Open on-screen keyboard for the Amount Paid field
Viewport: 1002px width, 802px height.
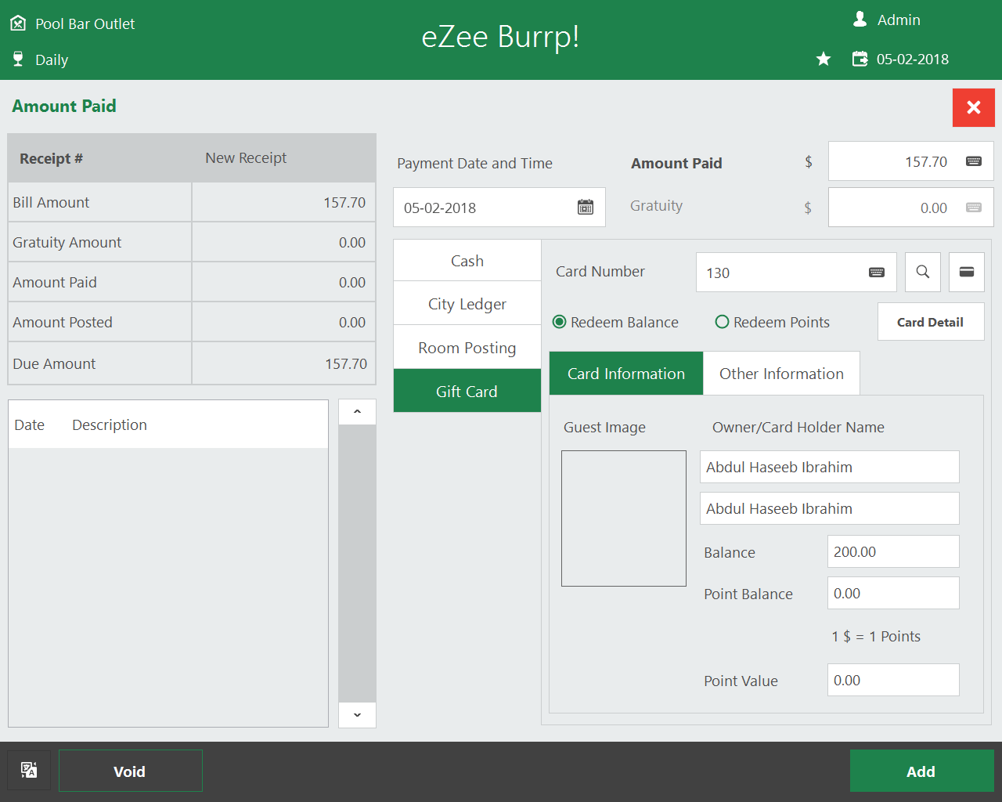coord(974,161)
